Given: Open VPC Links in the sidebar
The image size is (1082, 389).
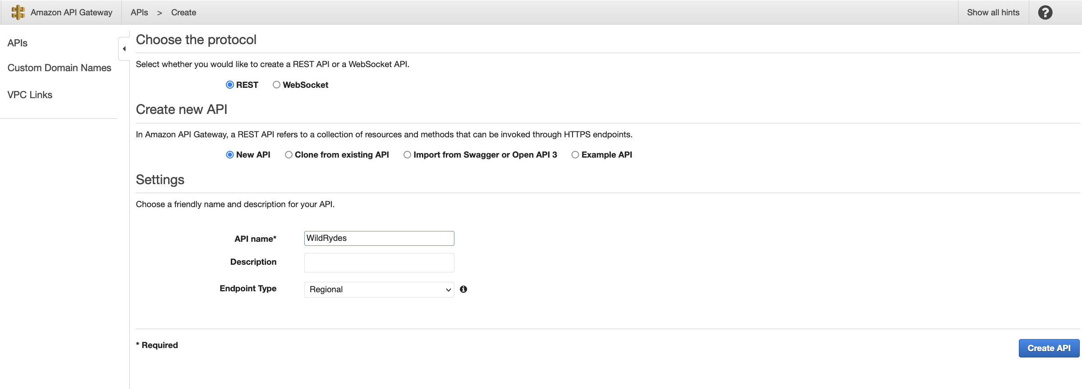Looking at the screenshot, I should (30, 95).
